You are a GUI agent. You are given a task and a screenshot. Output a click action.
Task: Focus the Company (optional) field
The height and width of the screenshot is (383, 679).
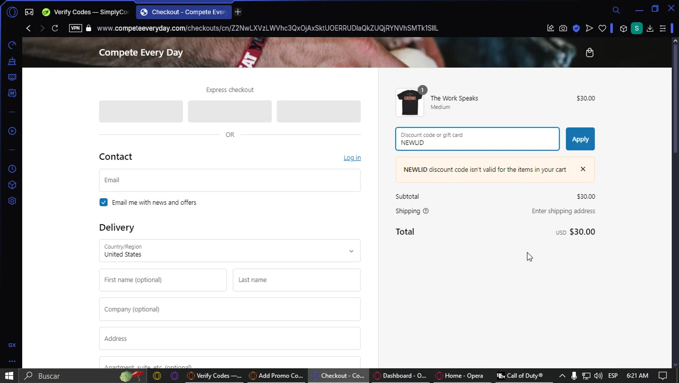tap(230, 309)
